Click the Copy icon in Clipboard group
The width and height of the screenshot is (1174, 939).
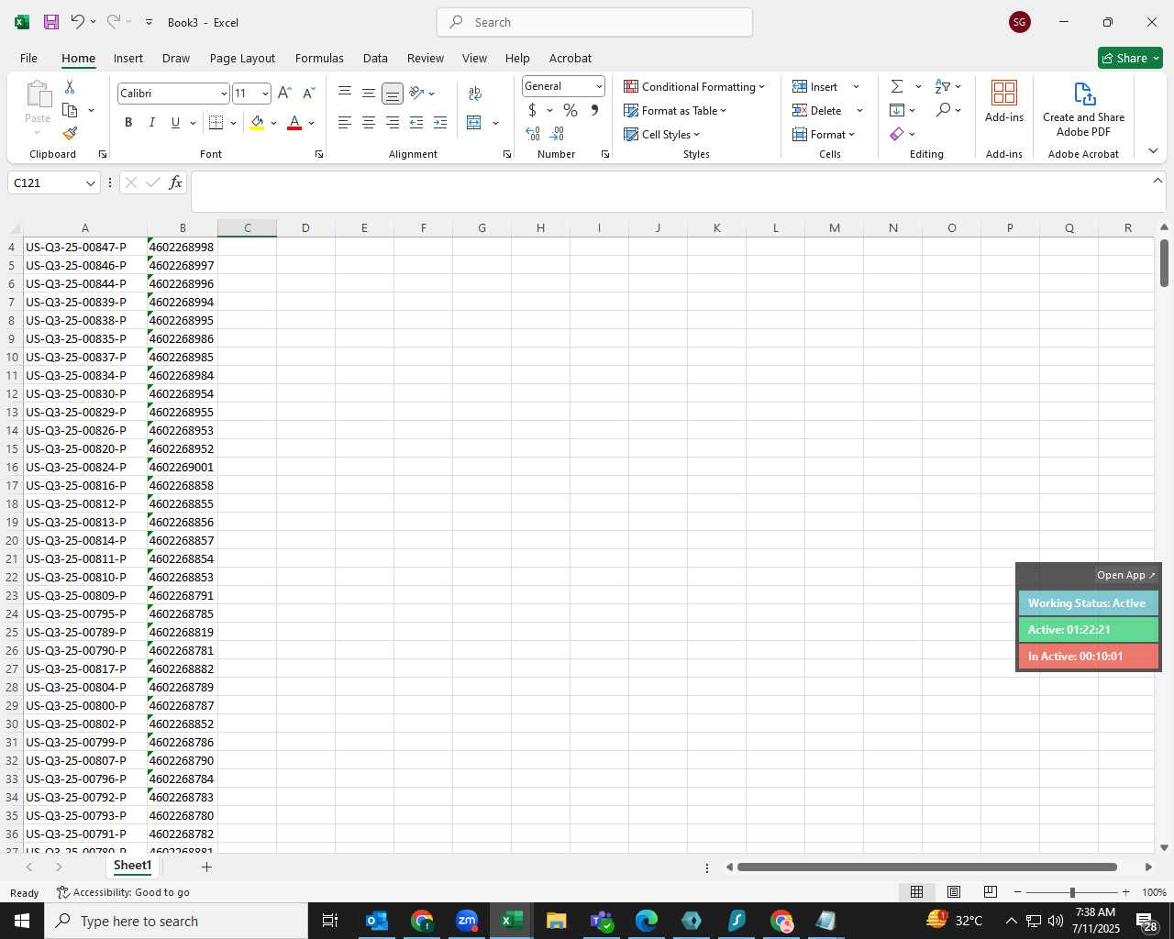(70, 110)
